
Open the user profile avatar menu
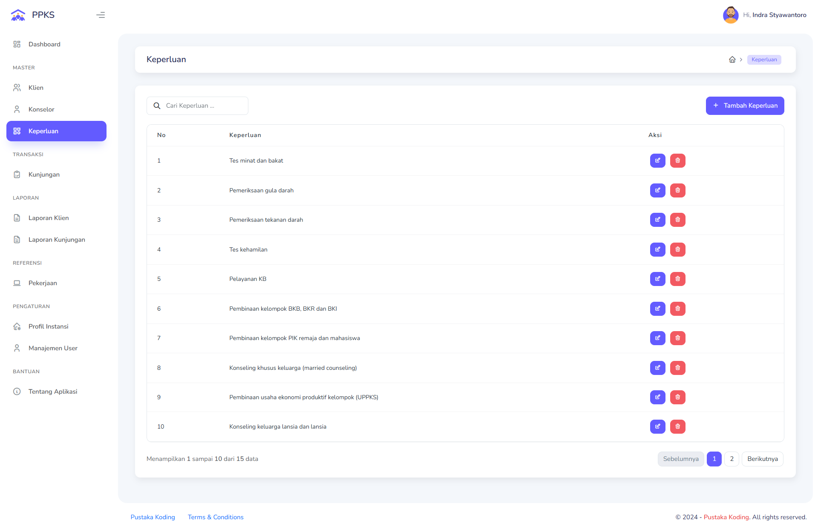(731, 14)
